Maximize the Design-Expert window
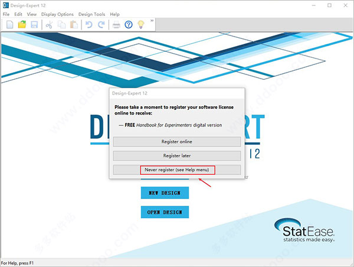Viewport: 354px width, 267px height. point(329,5)
